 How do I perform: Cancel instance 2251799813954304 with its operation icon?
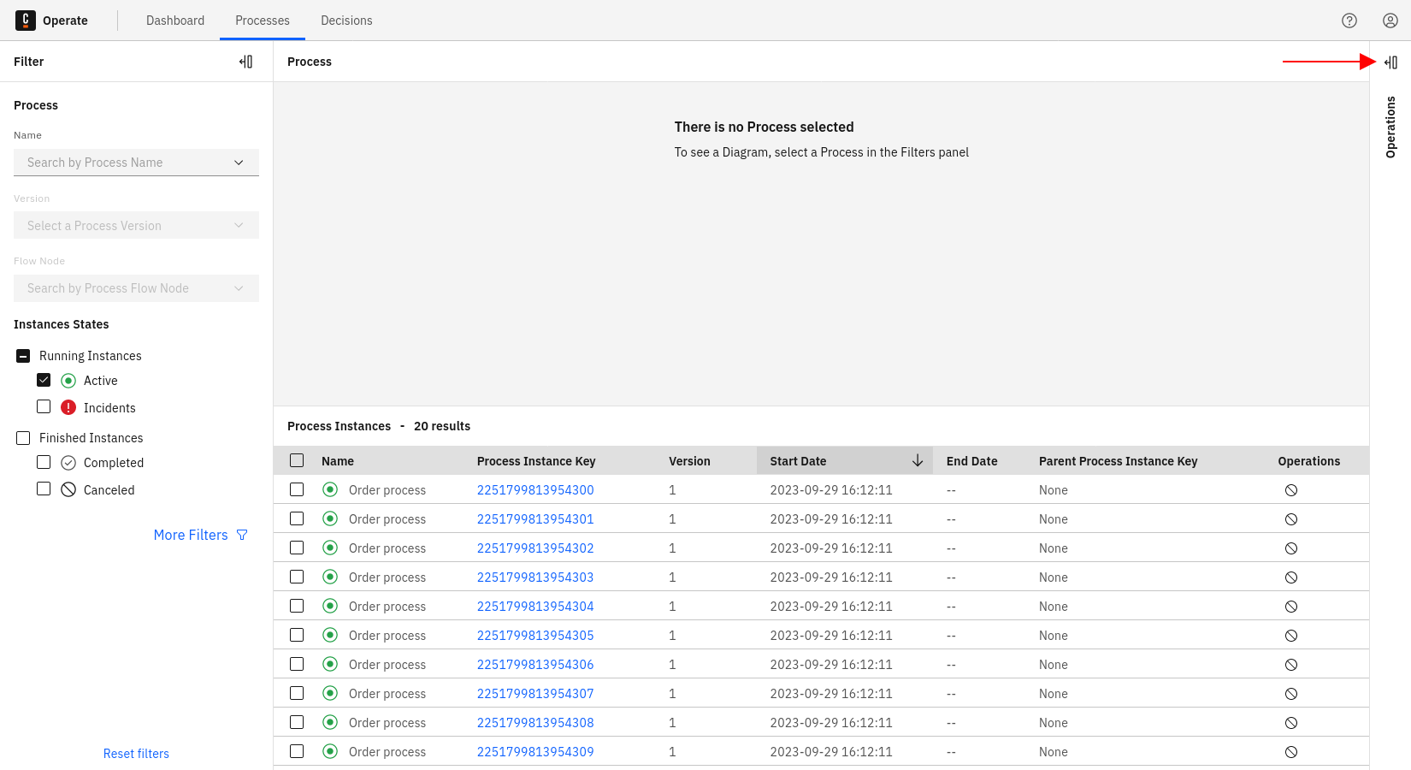(1291, 607)
